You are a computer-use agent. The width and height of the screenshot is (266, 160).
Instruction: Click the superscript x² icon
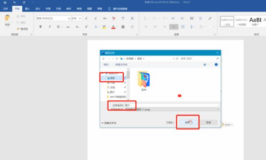point(86,27)
